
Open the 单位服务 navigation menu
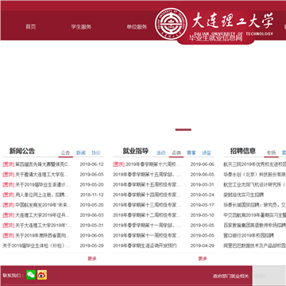point(137,27)
